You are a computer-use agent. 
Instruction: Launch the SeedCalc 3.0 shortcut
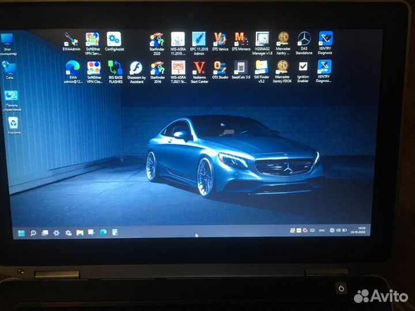[x=240, y=70]
